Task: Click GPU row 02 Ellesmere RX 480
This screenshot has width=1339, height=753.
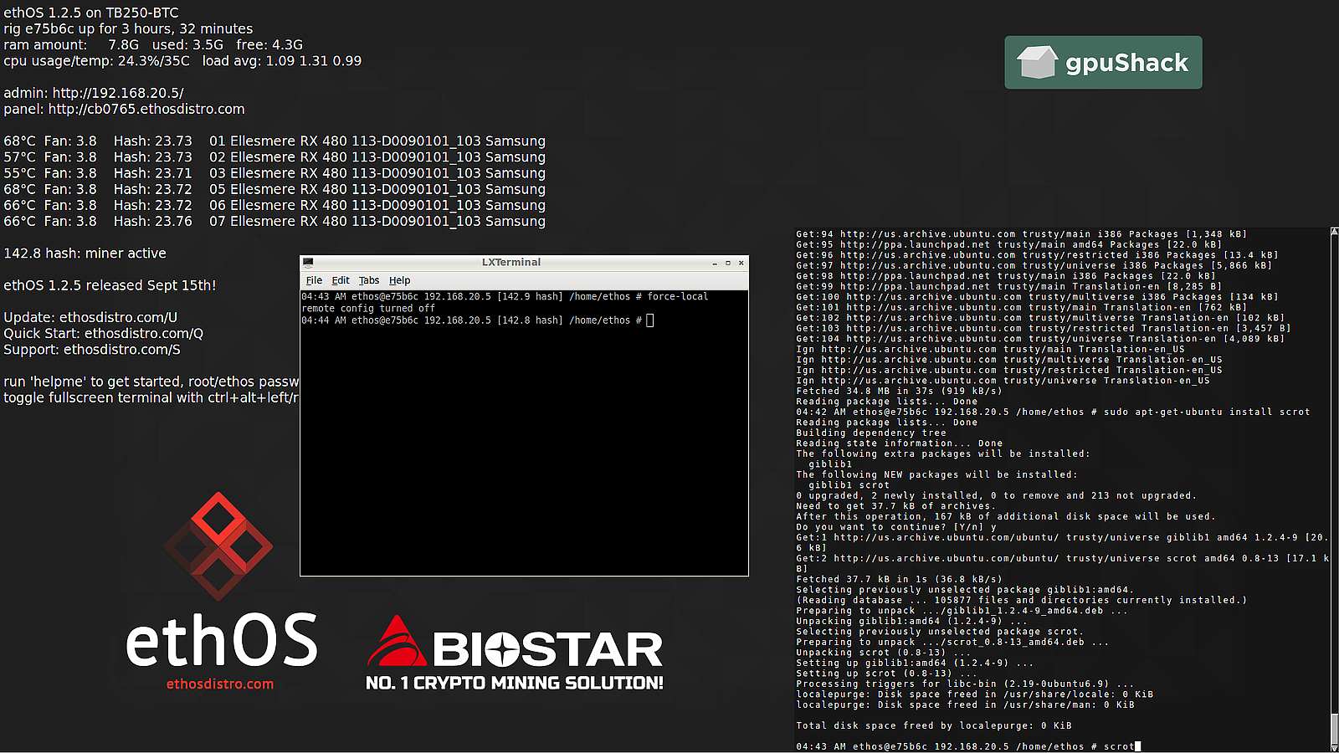Action: (x=274, y=156)
